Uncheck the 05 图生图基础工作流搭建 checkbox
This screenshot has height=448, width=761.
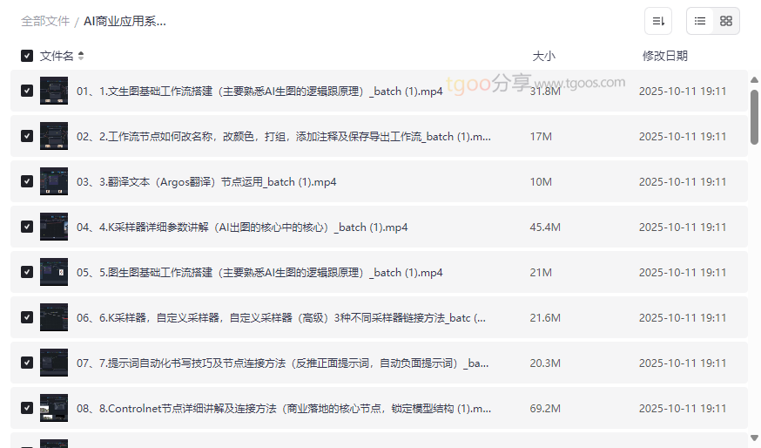(x=27, y=272)
